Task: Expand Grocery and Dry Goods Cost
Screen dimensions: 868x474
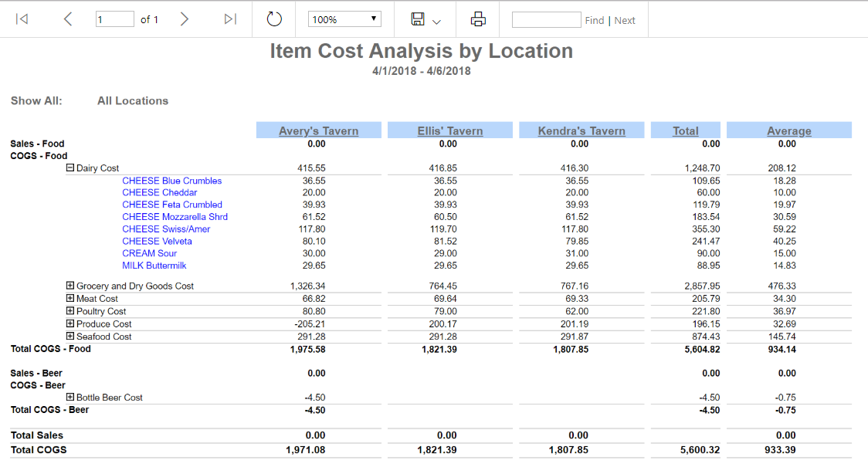Action: (x=70, y=286)
